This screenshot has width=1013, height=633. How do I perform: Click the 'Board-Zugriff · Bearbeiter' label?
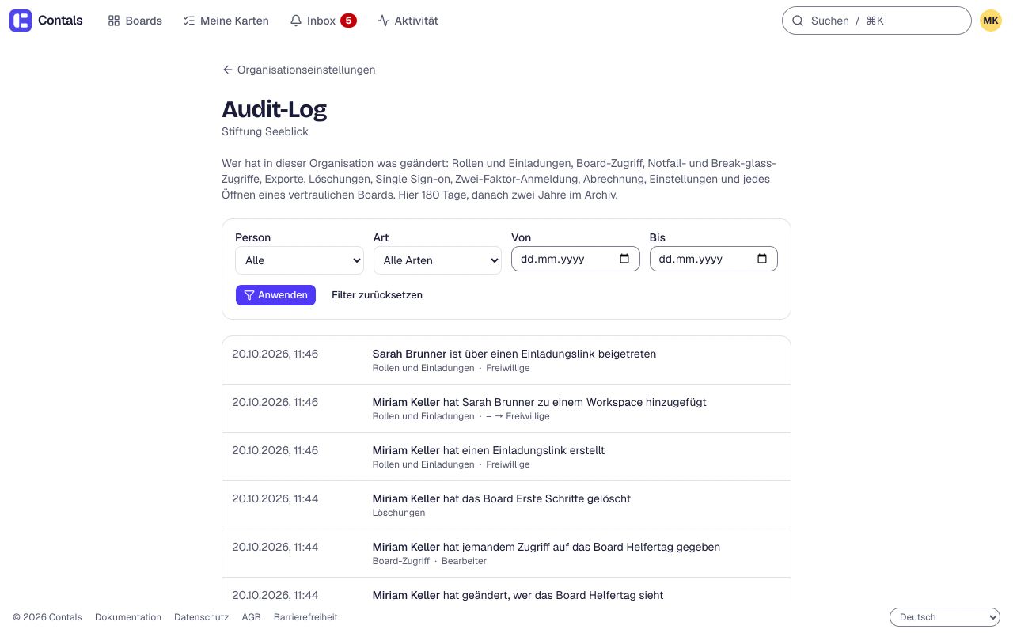coord(430,561)
